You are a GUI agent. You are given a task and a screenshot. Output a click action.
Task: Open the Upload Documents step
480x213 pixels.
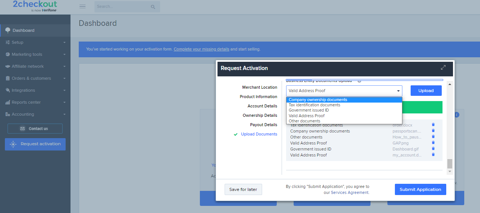(259, 134)
